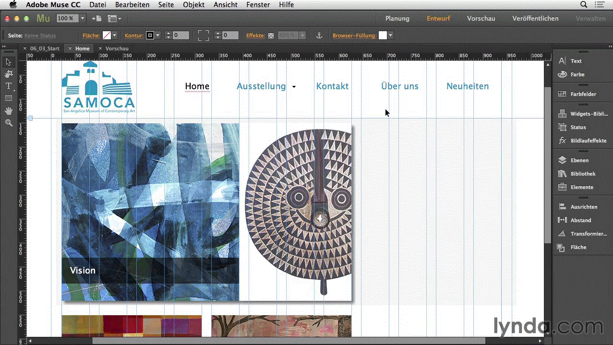
Task: Click the Home navigation link
Action: [x=197, y=86]
